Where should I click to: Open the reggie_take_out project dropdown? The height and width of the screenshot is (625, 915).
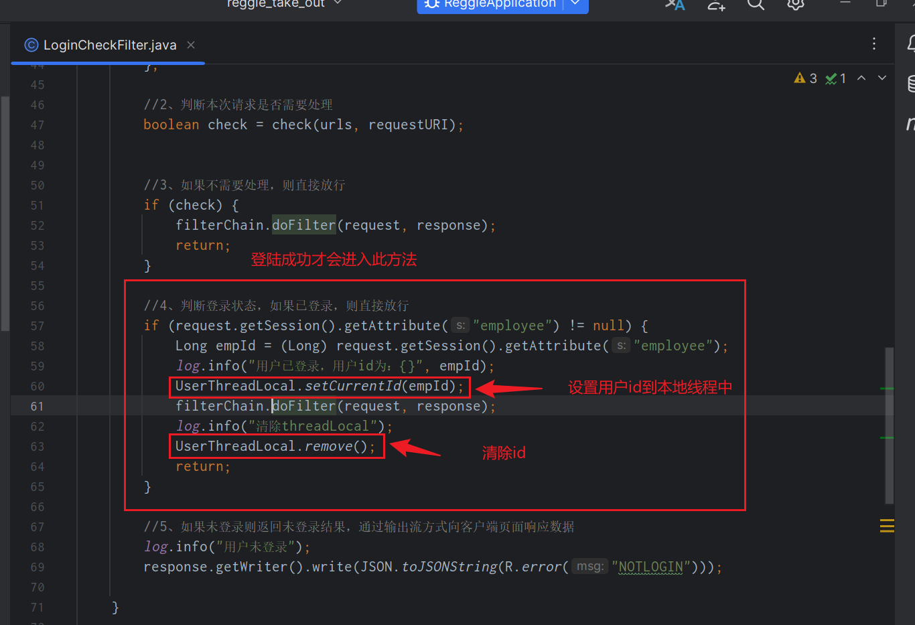point(284,3)
